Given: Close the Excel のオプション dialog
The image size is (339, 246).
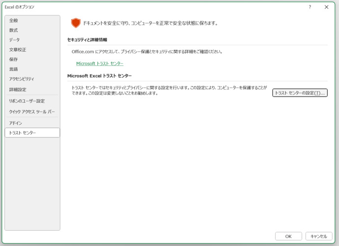Looking at the screenshot, I should click(326, 7).
